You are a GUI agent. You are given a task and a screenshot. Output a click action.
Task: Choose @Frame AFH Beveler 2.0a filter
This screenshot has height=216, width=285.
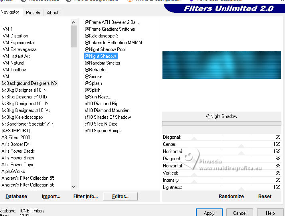coord(112,22)
